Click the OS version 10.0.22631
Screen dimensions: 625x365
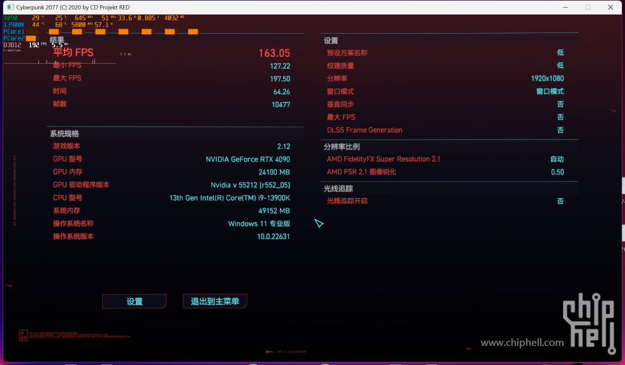273,236
